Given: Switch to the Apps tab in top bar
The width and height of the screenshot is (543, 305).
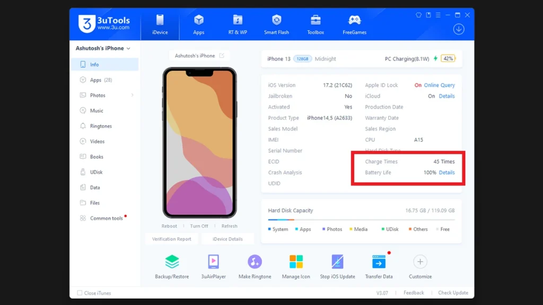Looking at the screenshot, I should pyautogui.click(x=199, y=24).
